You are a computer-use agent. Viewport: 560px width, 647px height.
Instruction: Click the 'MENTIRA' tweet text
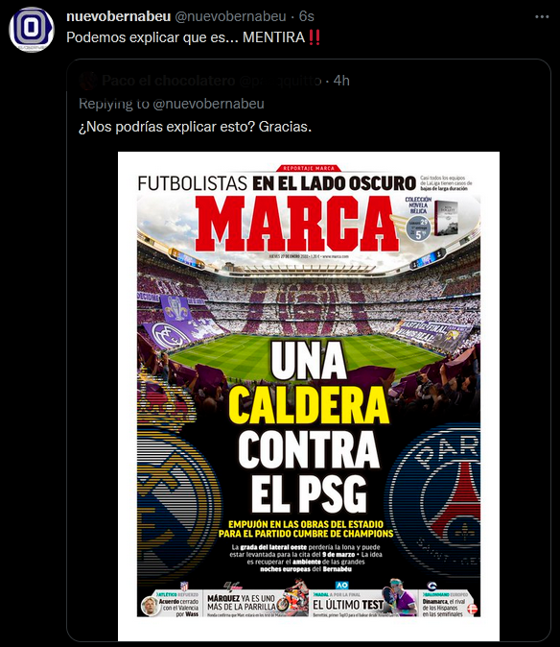click(273, 37)
